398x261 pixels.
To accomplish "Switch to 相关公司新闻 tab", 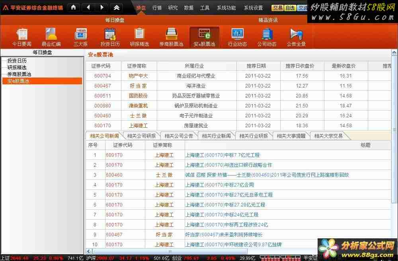I will point(104,136).
